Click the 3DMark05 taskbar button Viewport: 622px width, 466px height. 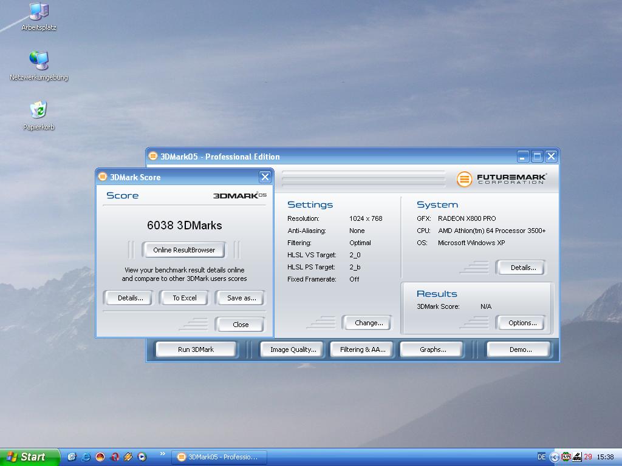point(219,457)
